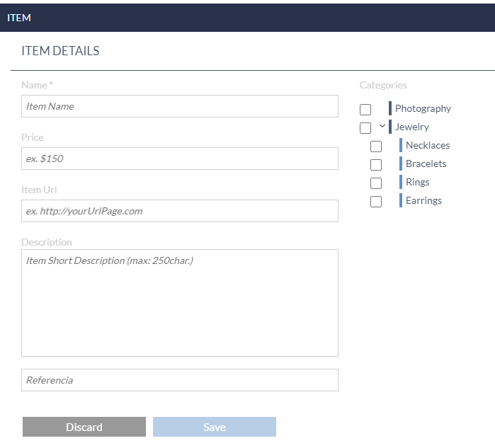Check the Photography category checkbox

tap(365, 110)
